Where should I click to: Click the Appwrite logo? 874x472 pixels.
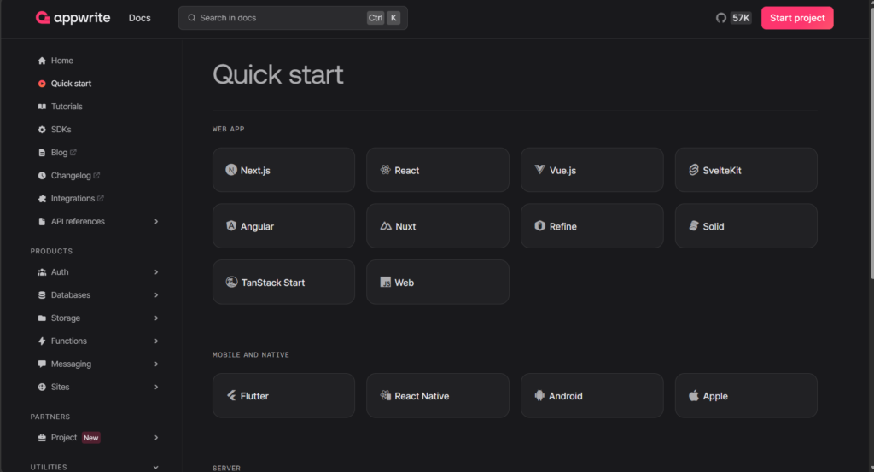[73, 18]
